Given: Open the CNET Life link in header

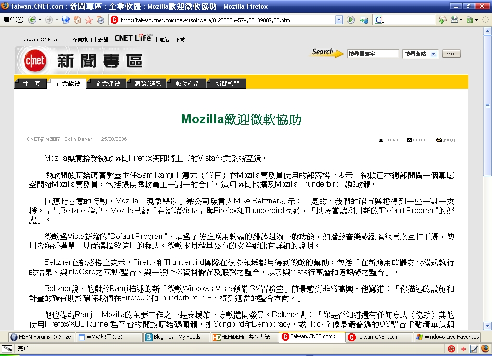Looking at the screenshot, I should tap(133, 38).
